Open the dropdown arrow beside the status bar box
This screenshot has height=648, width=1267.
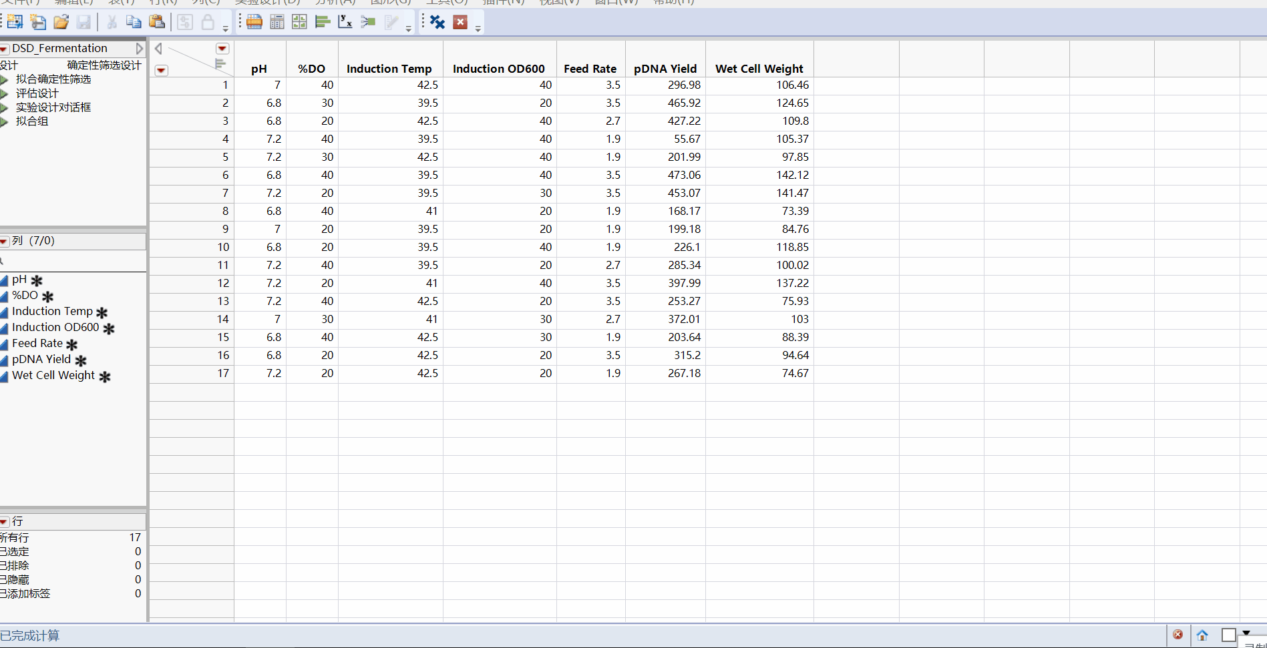pyautogui.click(x=1246, y=633)
